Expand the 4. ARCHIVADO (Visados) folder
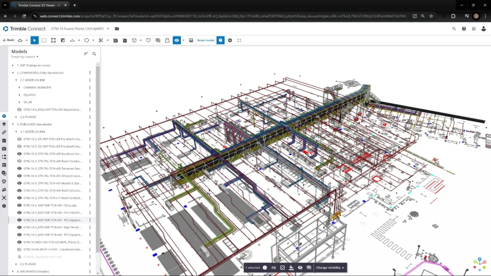 [13, 271]
